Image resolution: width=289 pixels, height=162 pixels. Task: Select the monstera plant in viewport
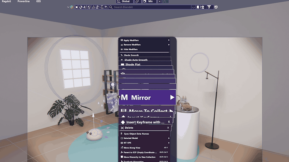70,110
